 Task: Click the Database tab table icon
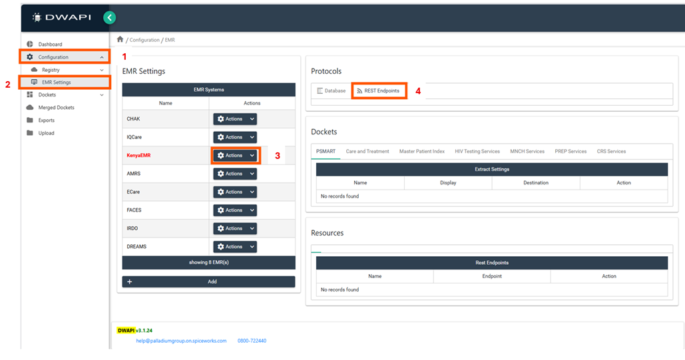(320, 91)
